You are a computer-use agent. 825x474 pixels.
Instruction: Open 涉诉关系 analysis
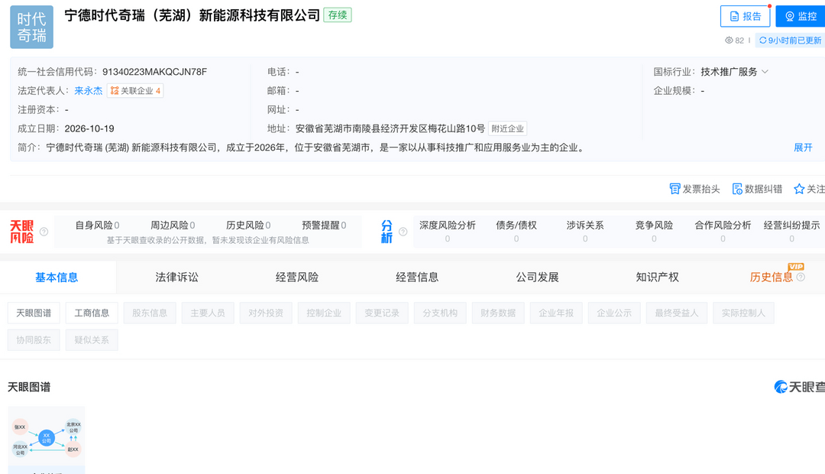pos(585,231)
